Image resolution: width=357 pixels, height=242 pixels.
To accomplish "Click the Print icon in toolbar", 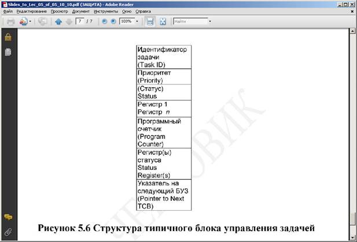I will point(10,21).
